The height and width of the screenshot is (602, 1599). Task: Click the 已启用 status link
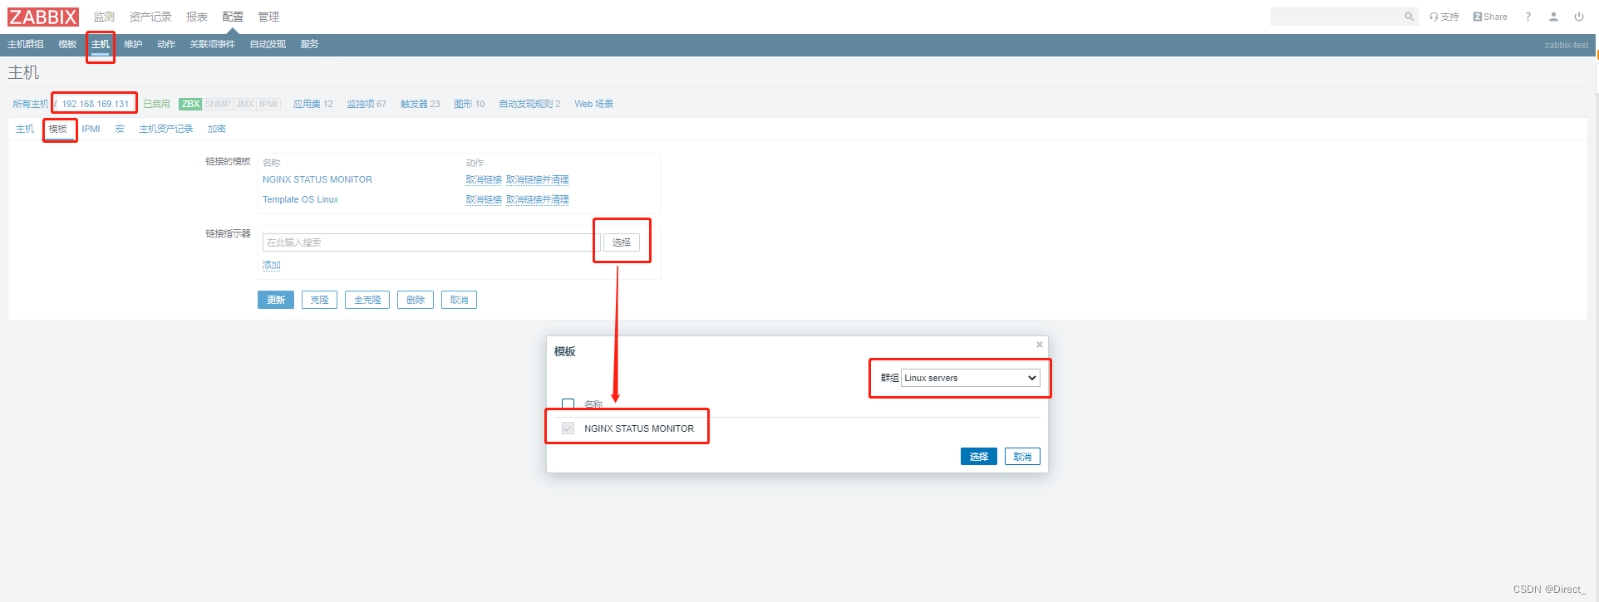(157, 104)
